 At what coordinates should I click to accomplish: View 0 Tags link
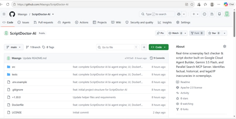pyautogui.click(x=48, y=47)
